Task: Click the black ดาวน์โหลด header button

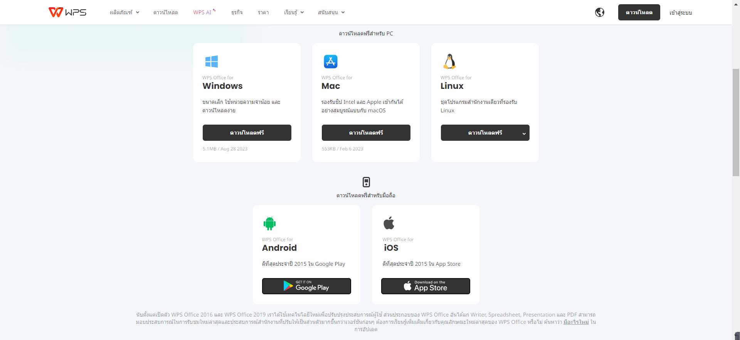Action: [639, 12]
